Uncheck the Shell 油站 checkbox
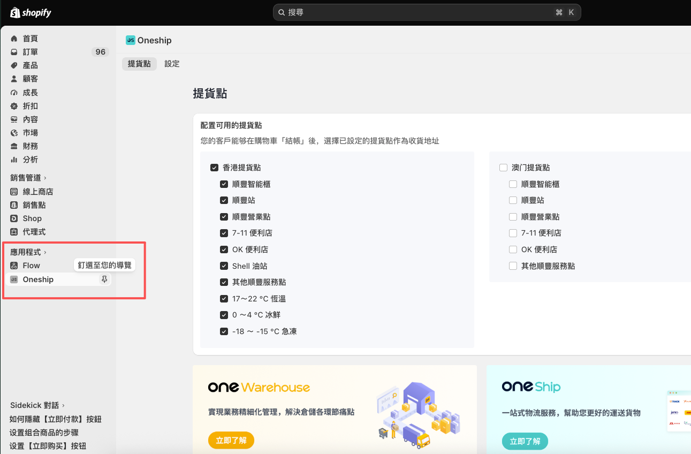This screenshot has height=454, width=691. coord(224,266)
